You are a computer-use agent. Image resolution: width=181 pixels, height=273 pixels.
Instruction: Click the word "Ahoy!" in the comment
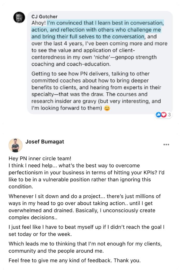click(39, 23)
